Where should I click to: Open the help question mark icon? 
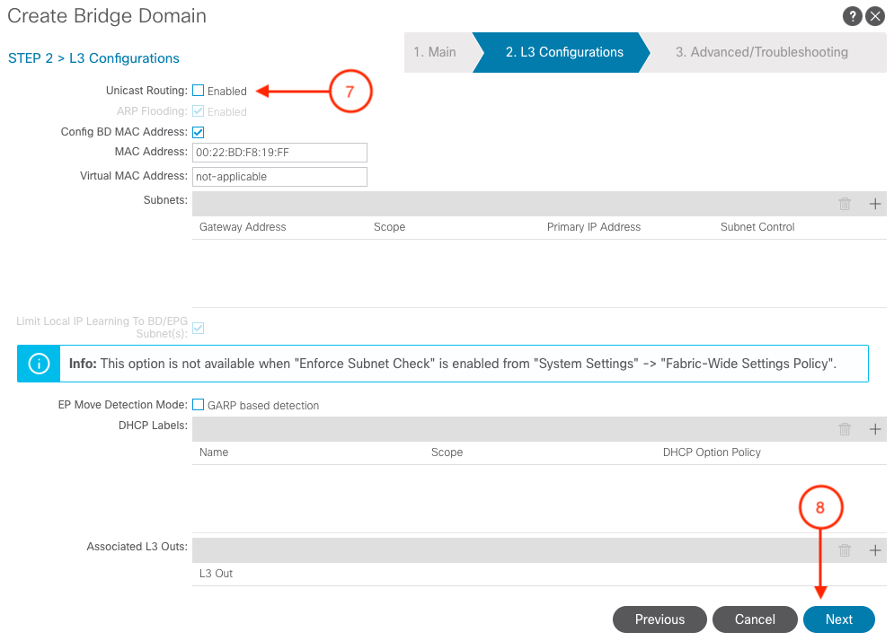click(851, 17)
